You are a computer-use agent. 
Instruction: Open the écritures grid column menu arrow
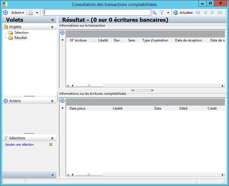coord(62,108)
